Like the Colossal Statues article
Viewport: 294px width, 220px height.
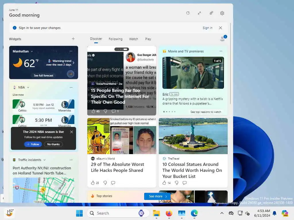point(164,183)
